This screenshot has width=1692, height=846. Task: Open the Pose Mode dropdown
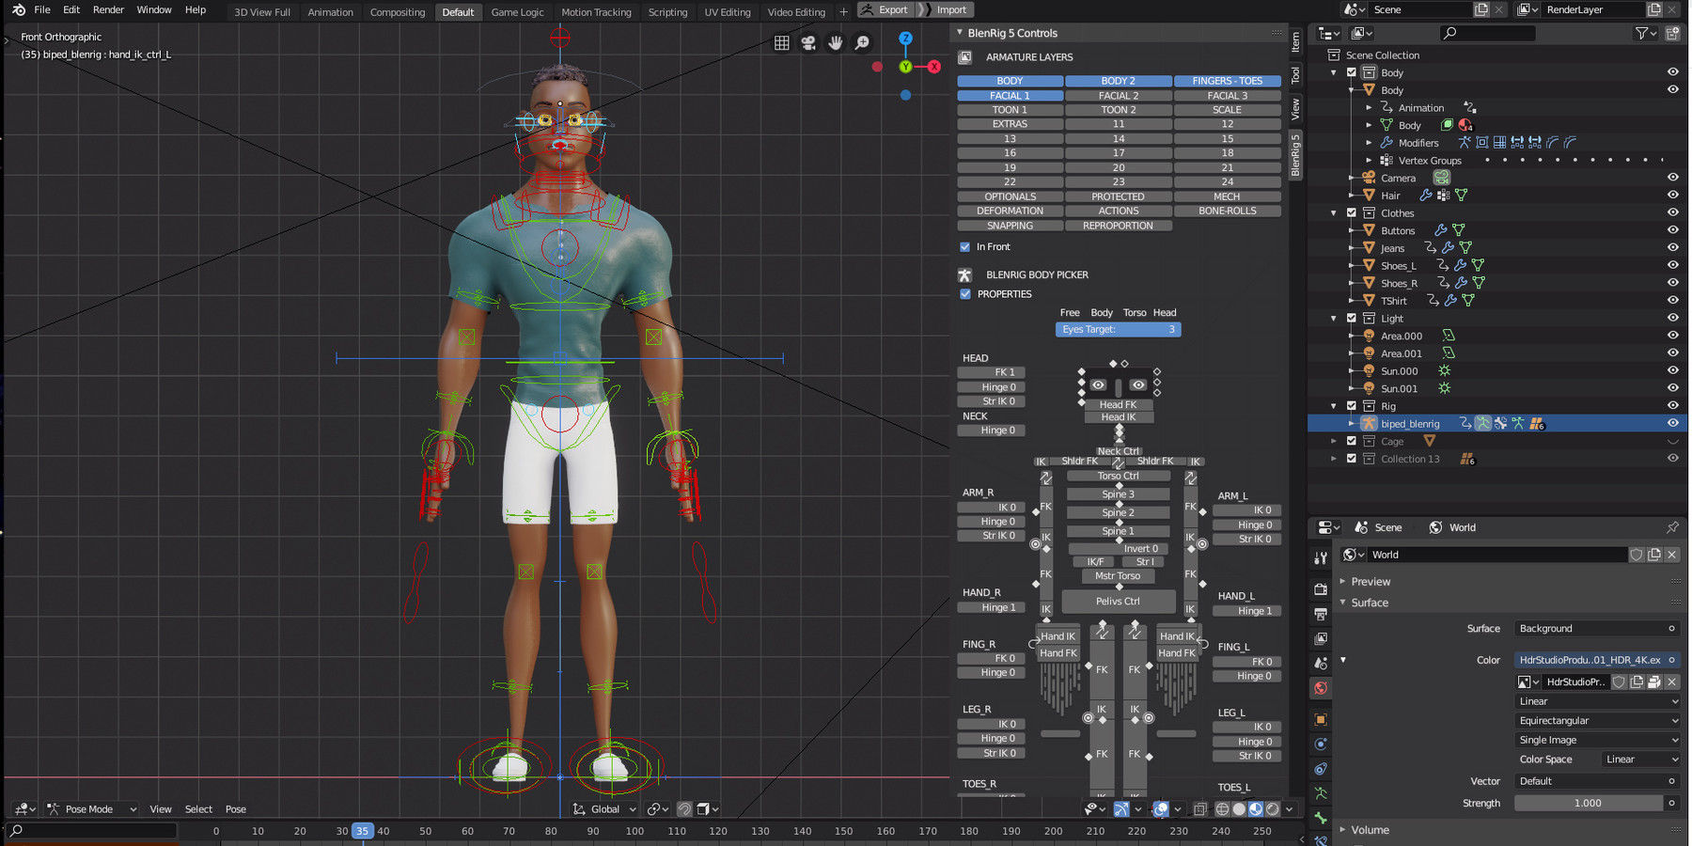tap(92, 809)
